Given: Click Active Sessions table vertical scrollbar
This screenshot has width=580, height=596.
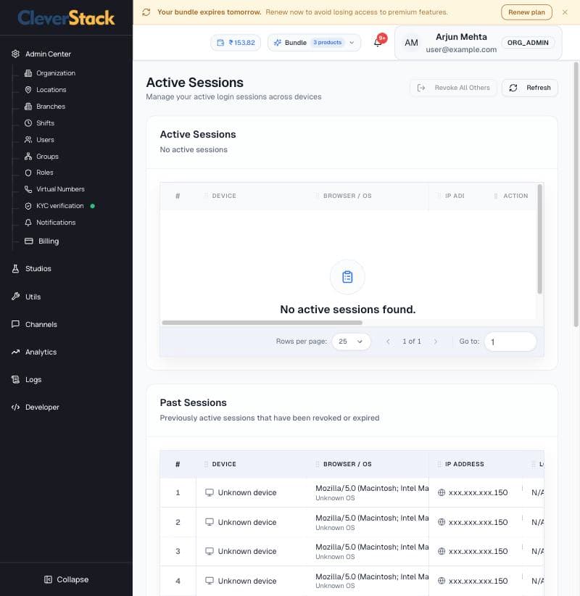Looking at the screenshot, I should [539, 239].
